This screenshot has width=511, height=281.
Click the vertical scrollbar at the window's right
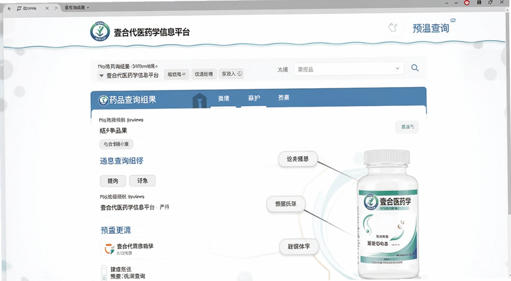pyautogui.click(x=508, y=112)
